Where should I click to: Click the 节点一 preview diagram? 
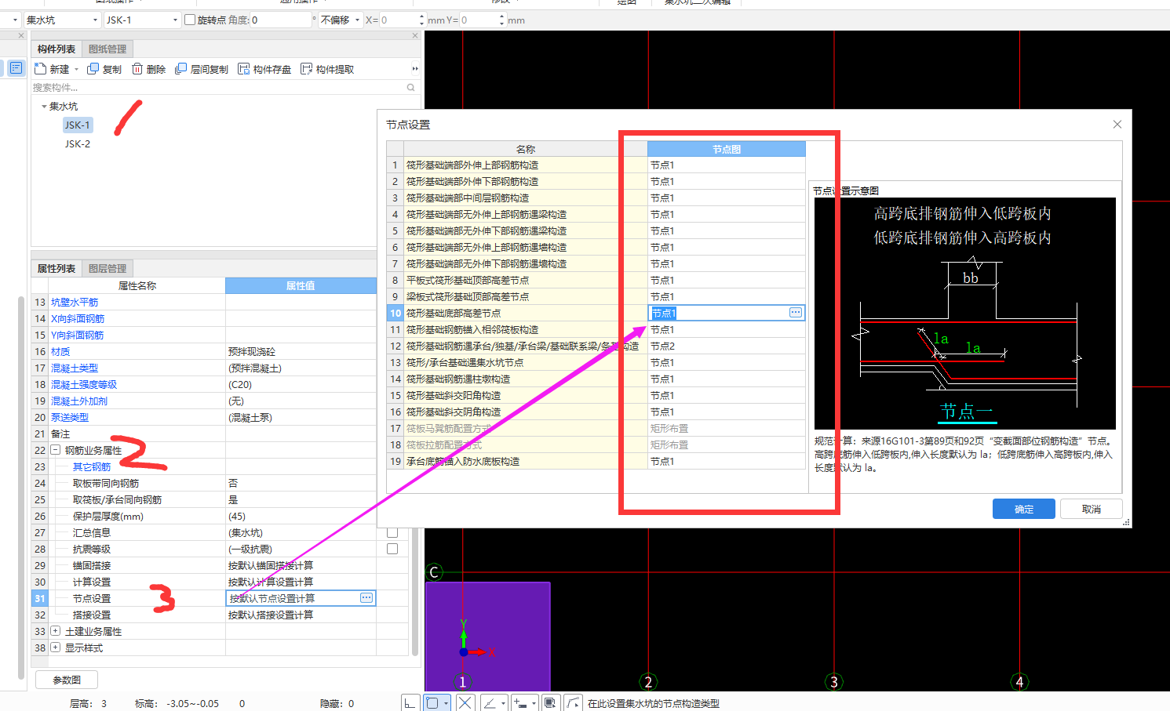(965, 313)
